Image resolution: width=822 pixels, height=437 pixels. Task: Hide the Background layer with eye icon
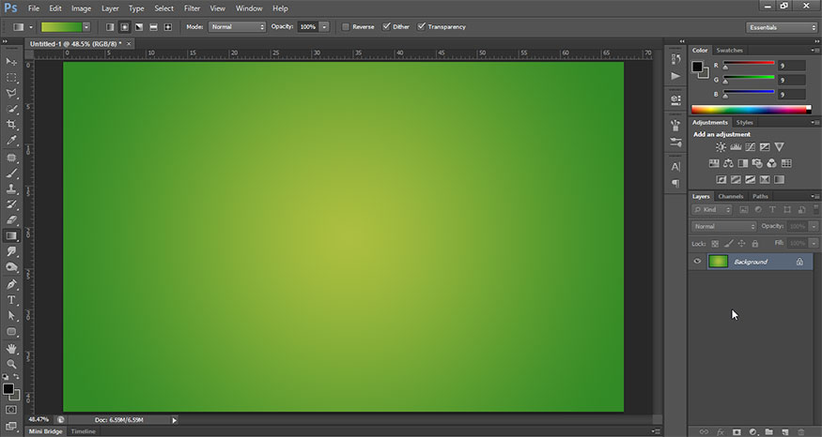pos(697,261)
